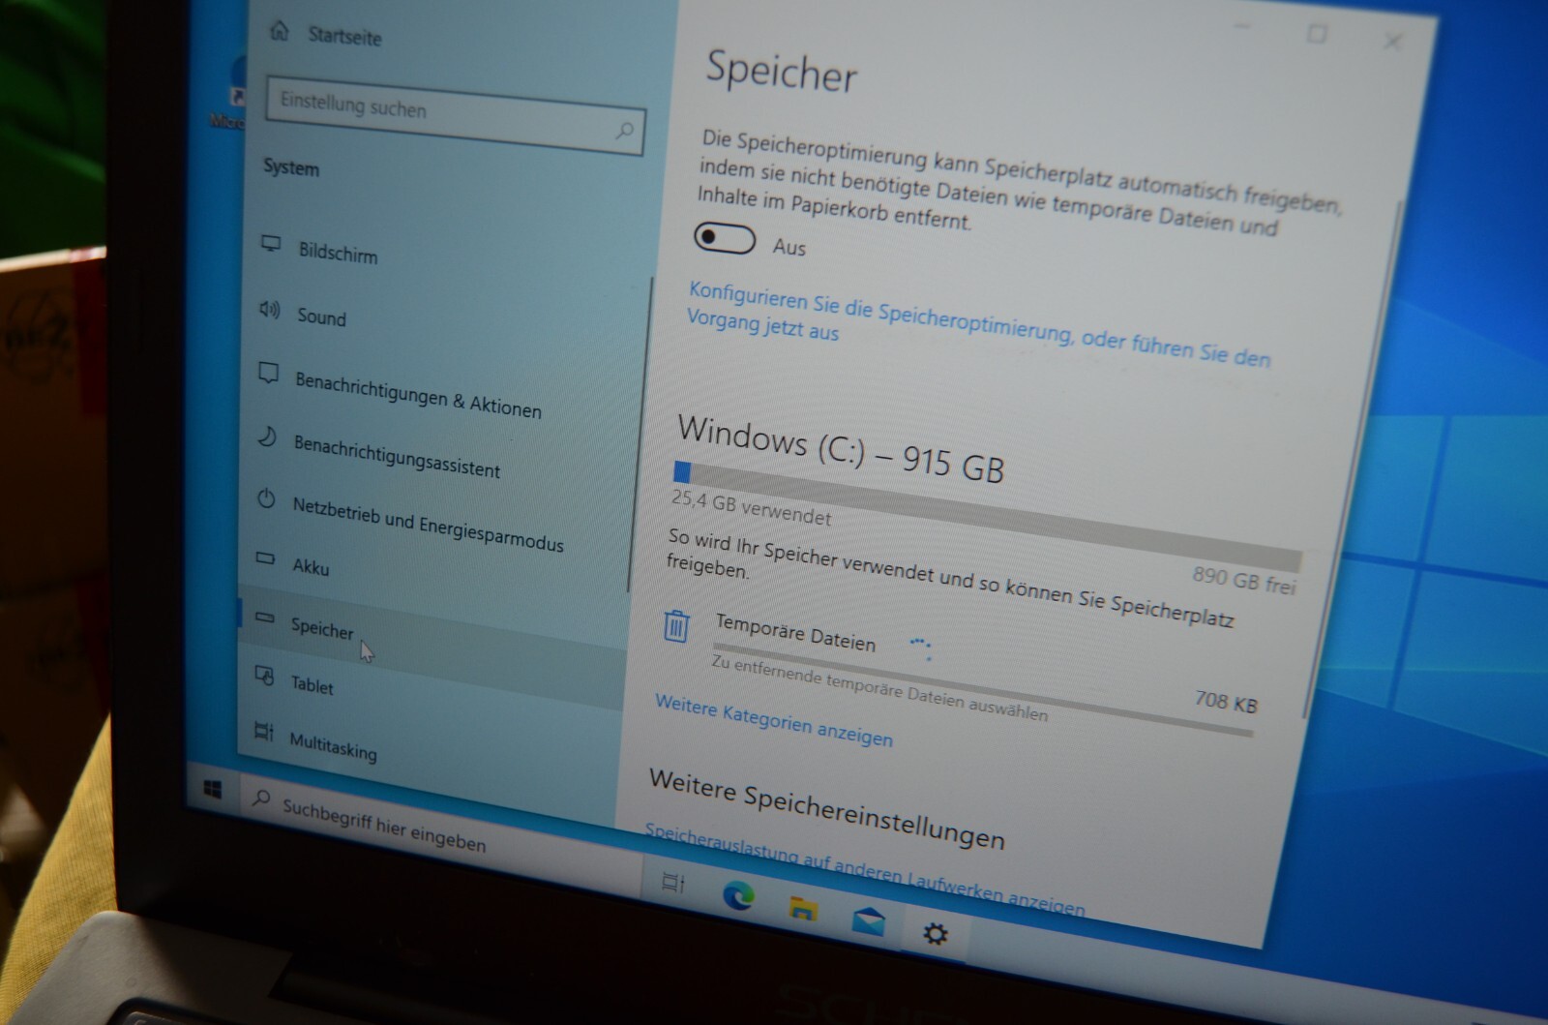
Task: Click the search magnifier in Einstellung suchen
Action: [624, 130]
